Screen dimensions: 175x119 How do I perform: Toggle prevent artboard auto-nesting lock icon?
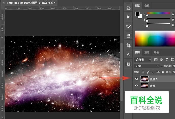158,72
